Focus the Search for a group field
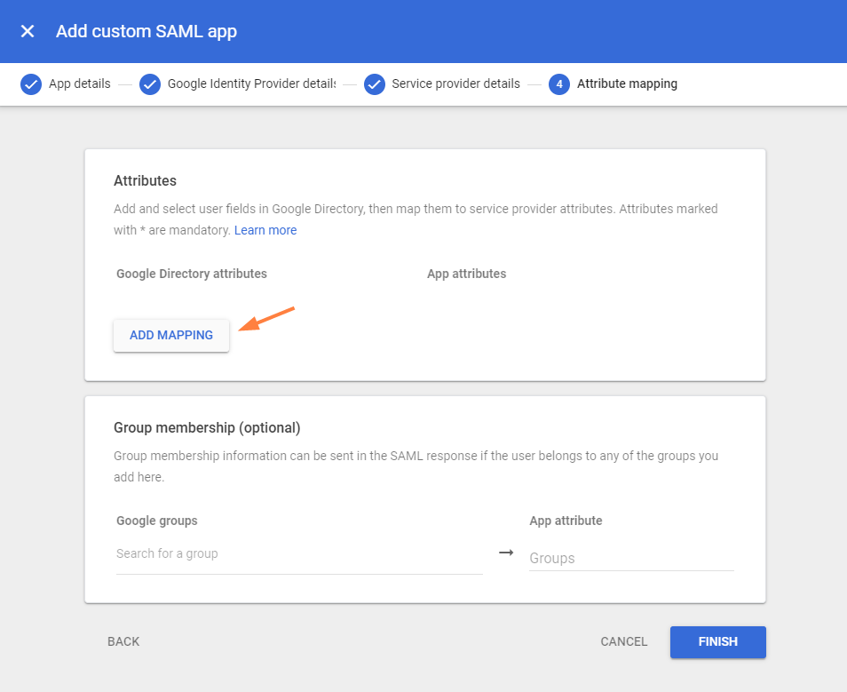 pyautogui.click(x=298, y=554)
